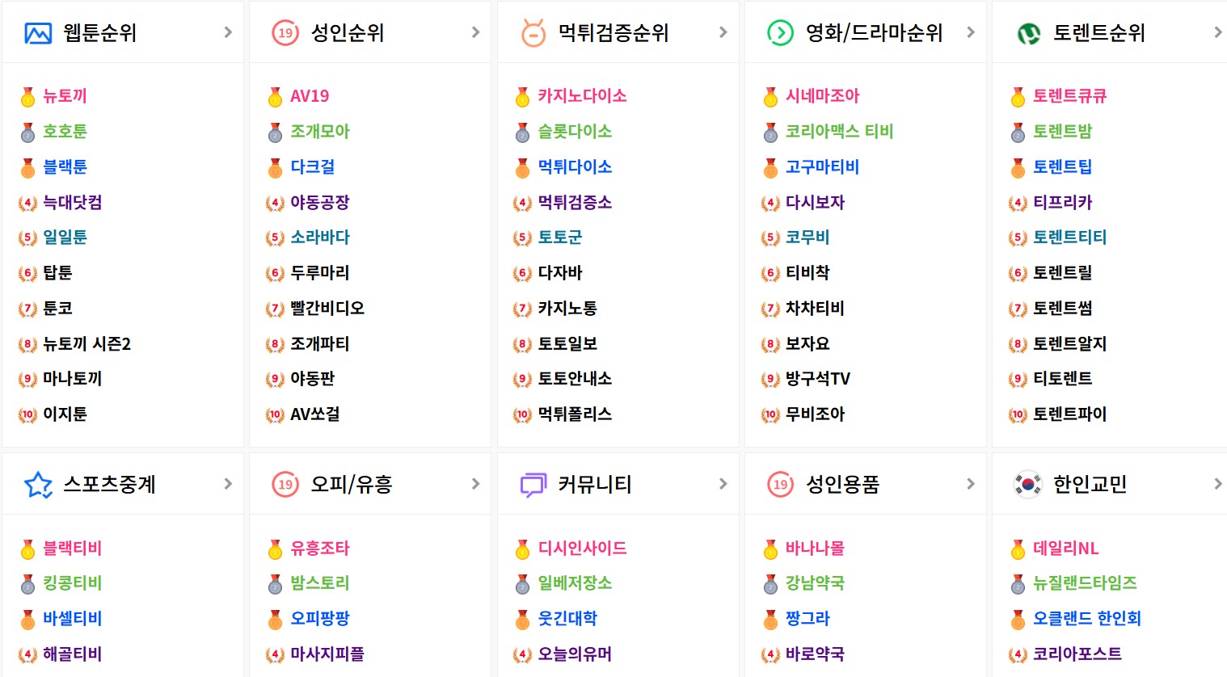Click the 토렌트순위 green logo icon
This screenshot has height=677, width=1227.
(x=1028, y=33)
